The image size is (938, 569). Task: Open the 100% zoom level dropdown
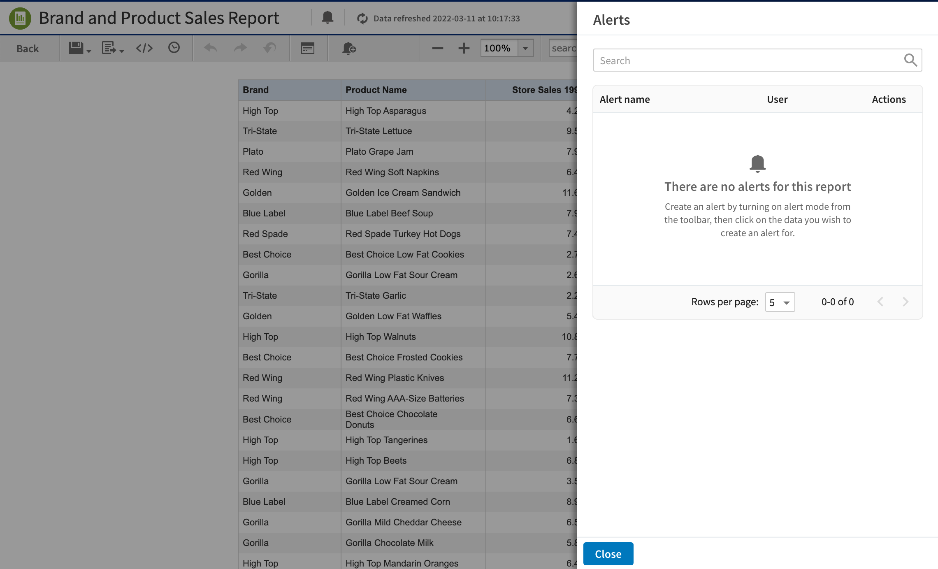pyautogui.click(x=525, y=48)
